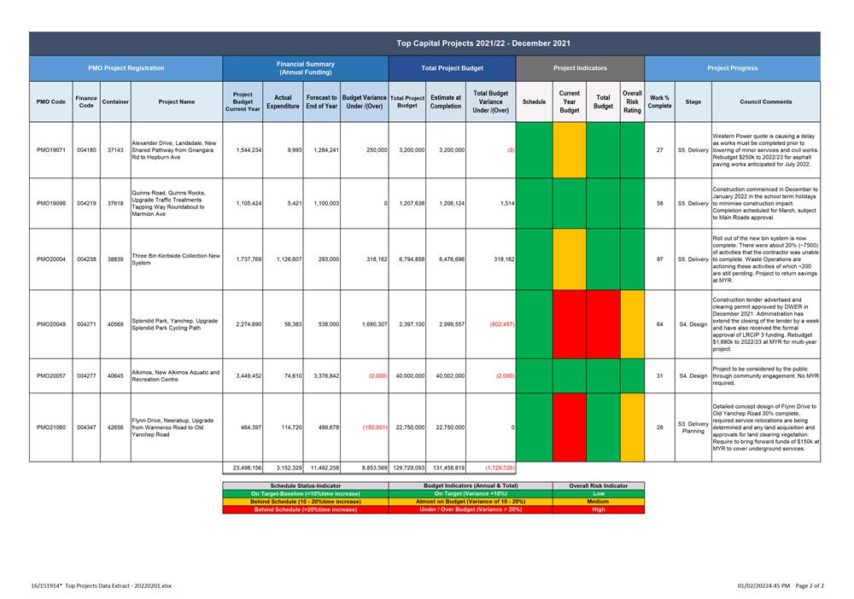Select the 'Actual Expenditure' column header
The height and width of the screenshot is (599, 854).
pos(283,102)
